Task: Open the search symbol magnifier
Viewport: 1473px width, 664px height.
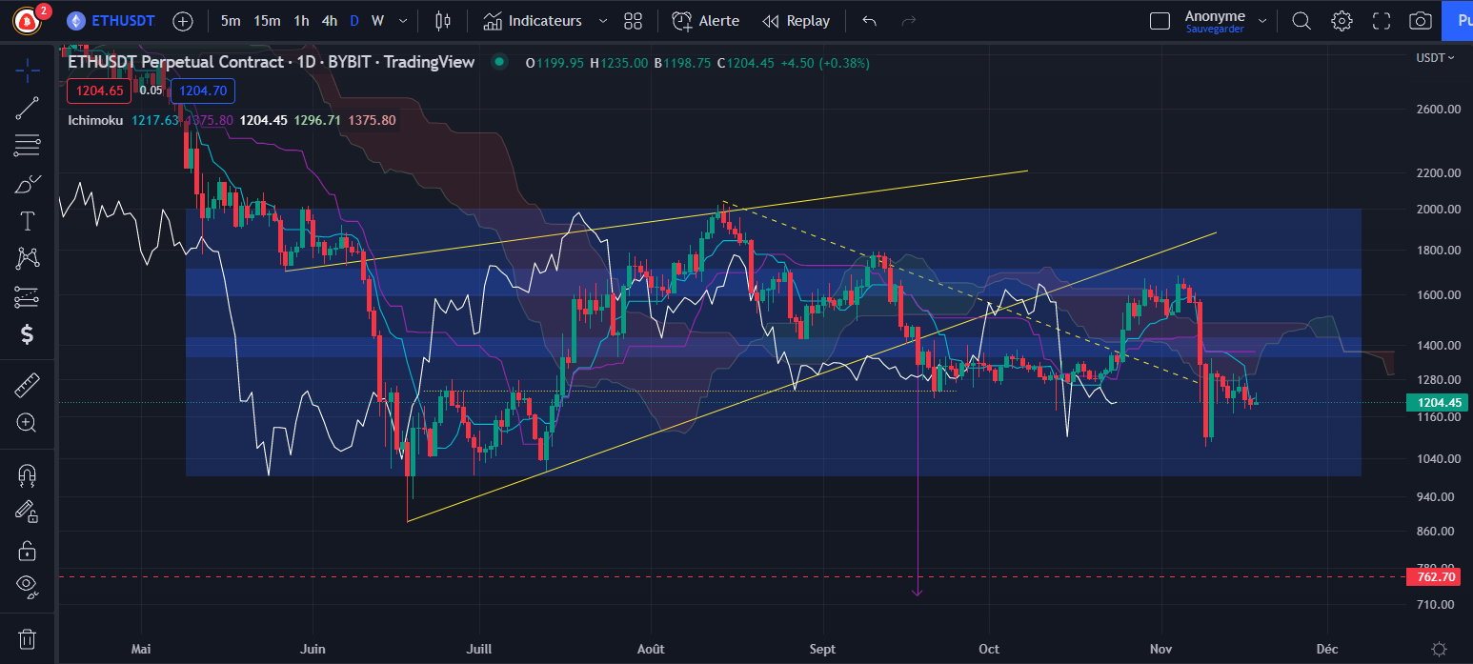Action: (x=1301, y=20)
